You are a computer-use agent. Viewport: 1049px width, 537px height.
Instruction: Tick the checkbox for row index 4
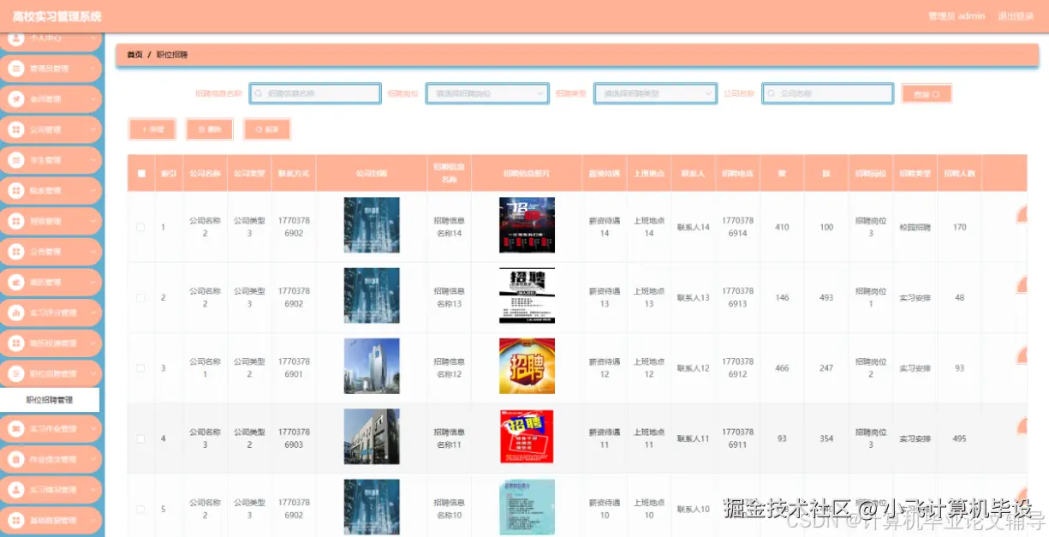(140, 439)
